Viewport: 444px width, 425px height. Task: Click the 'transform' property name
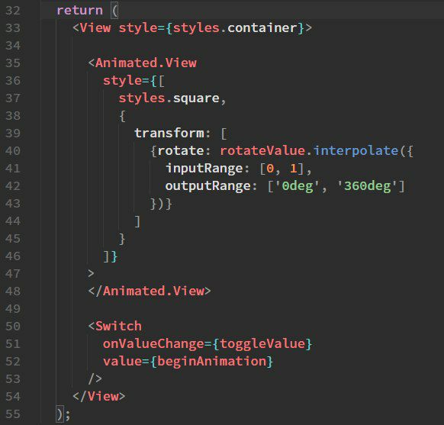pyautogui.click(x=169, y=134)
